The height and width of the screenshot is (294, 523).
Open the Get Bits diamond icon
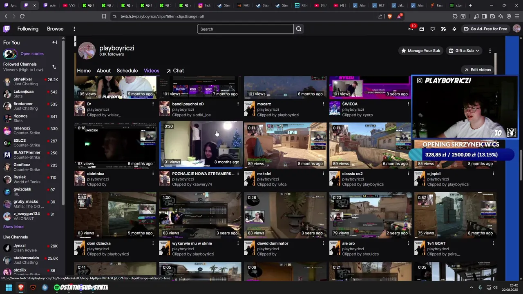[454, 29]
